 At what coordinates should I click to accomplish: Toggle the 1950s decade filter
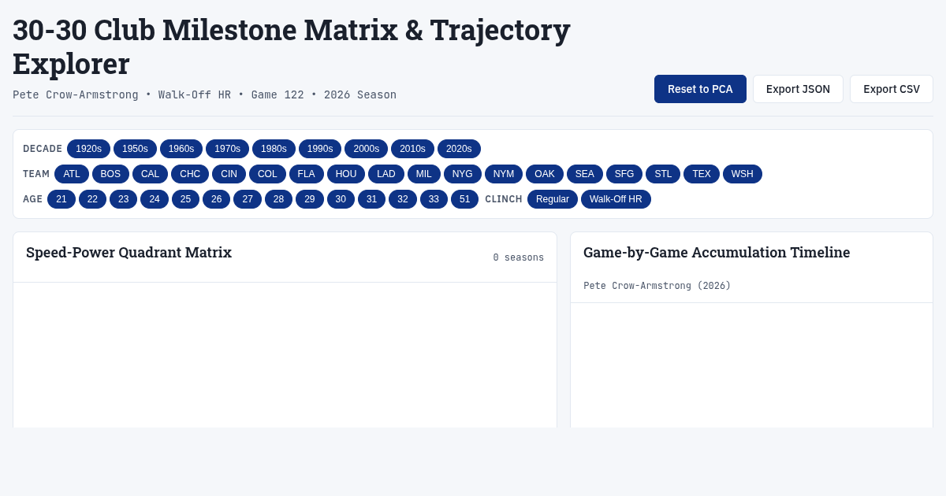135,149
